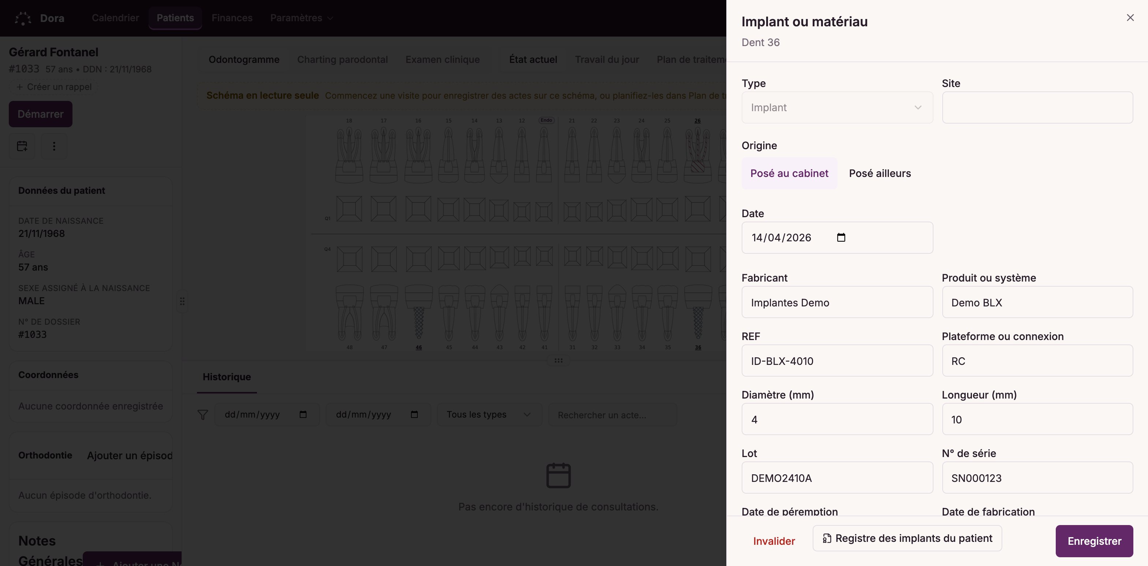Click the Lot field DEMO2410A

pos(837,478)
